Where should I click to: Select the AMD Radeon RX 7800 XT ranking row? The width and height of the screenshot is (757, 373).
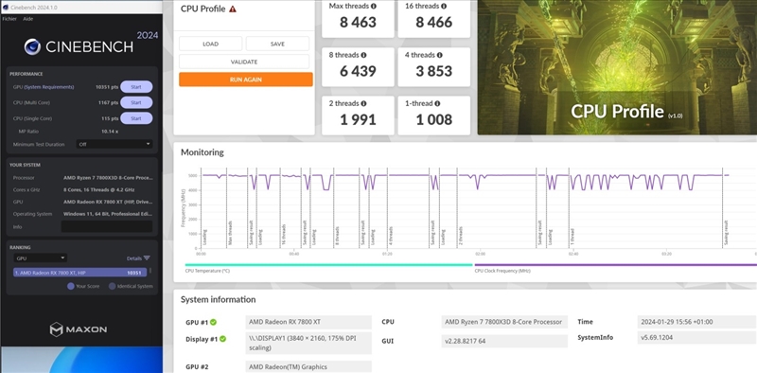(80, 273)
